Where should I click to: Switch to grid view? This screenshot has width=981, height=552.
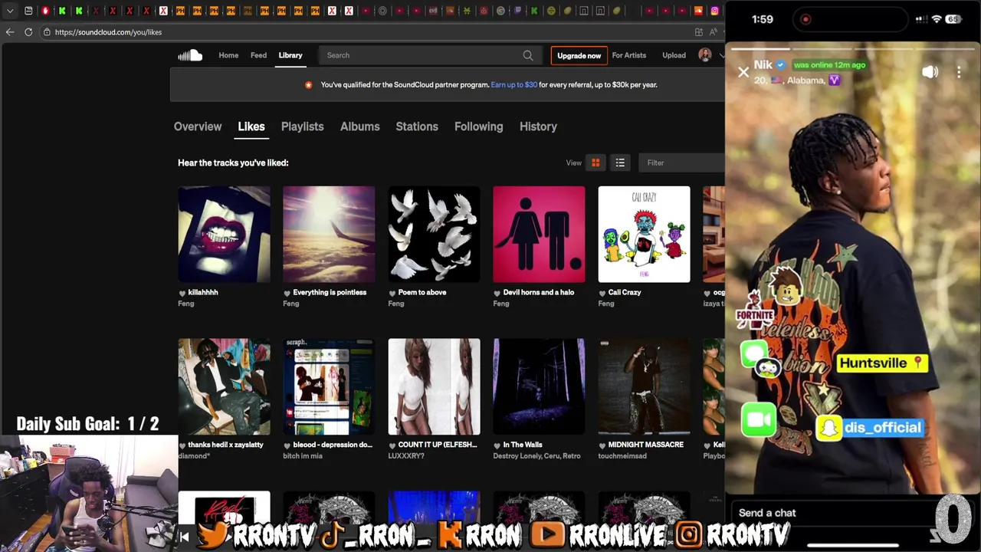click(595, 163)
